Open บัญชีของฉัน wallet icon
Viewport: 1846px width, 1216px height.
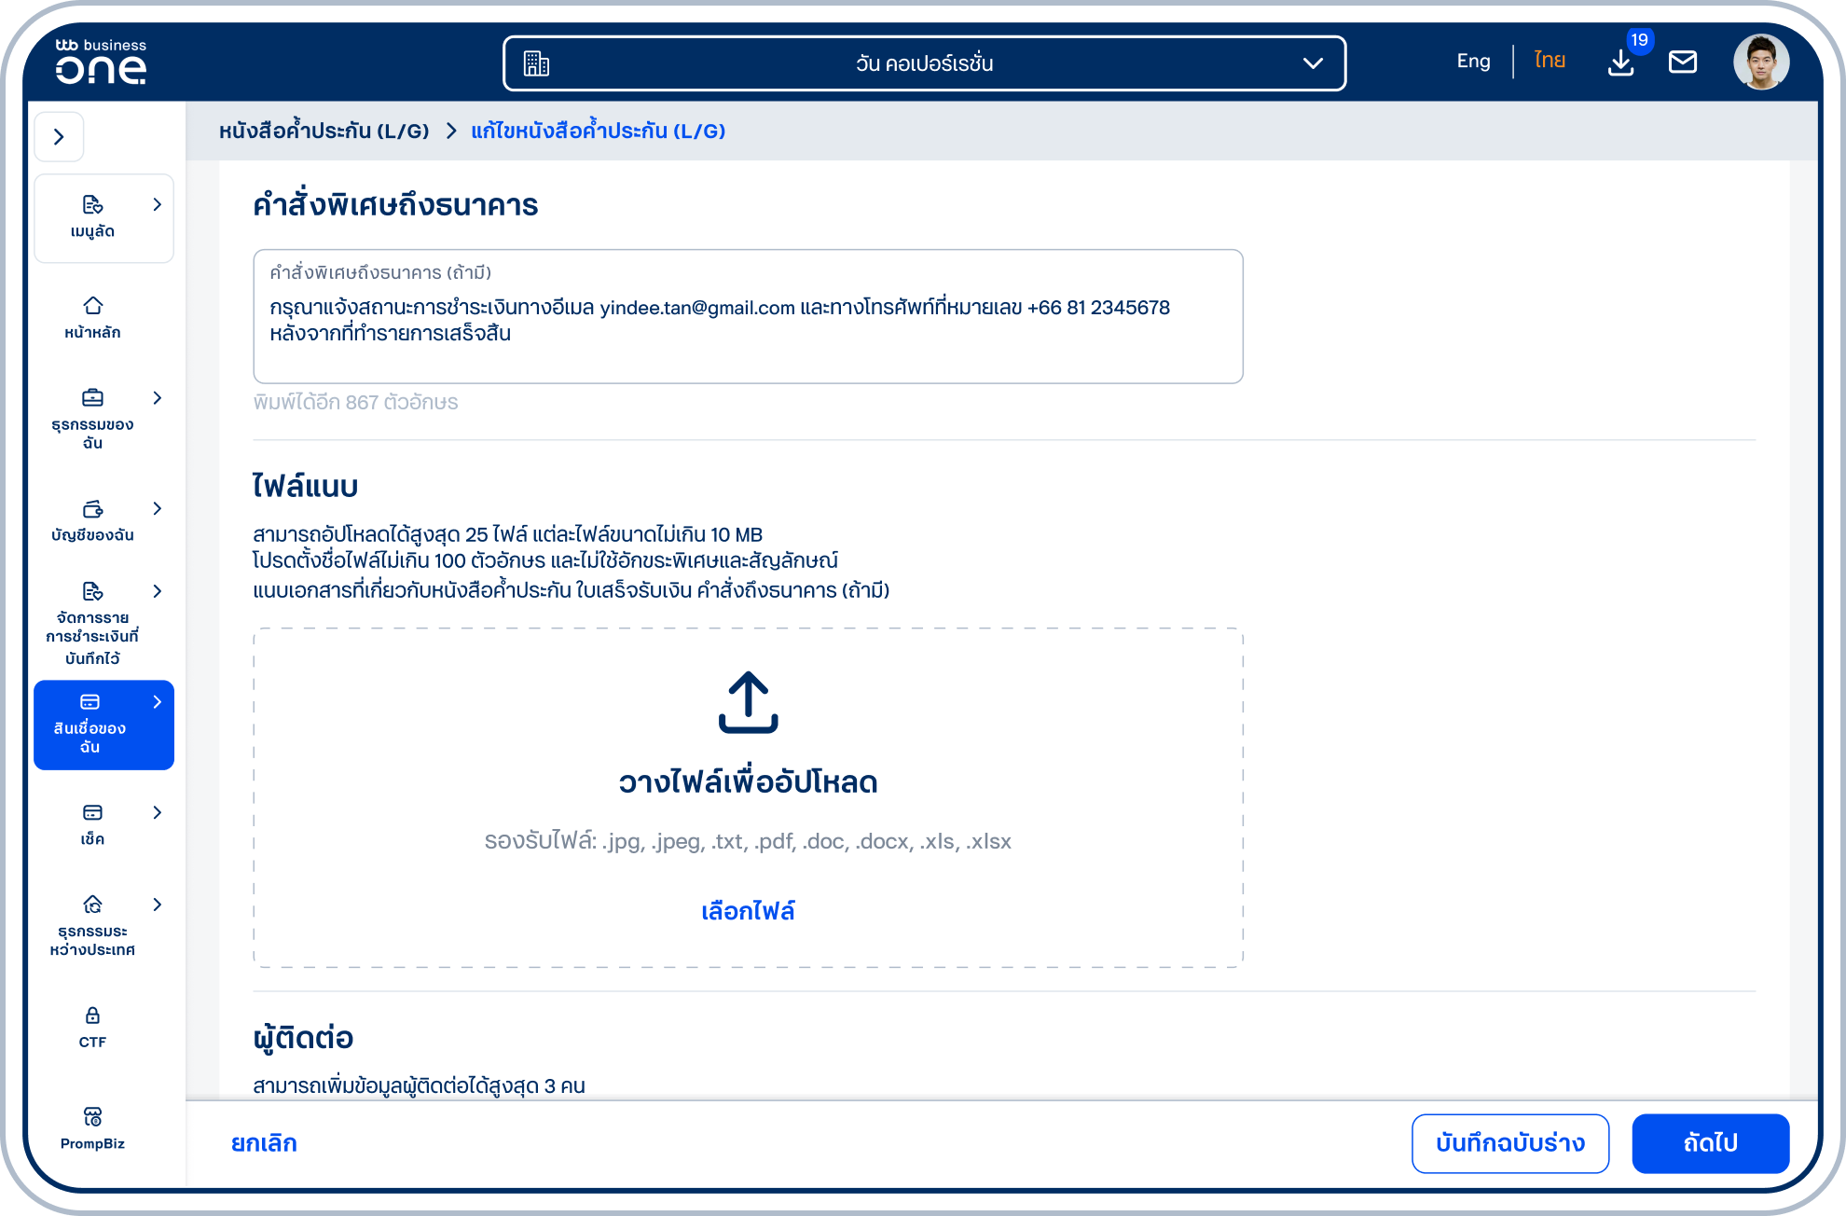92,508
